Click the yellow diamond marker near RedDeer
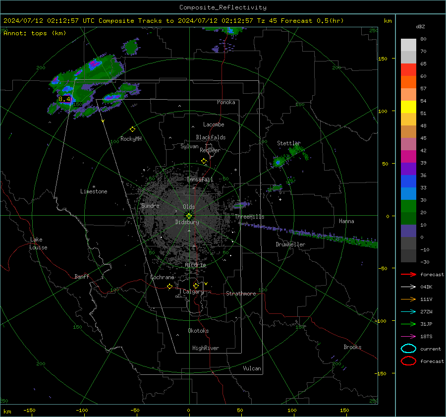This screenshot has width=446, height=417. click(204, 161)
